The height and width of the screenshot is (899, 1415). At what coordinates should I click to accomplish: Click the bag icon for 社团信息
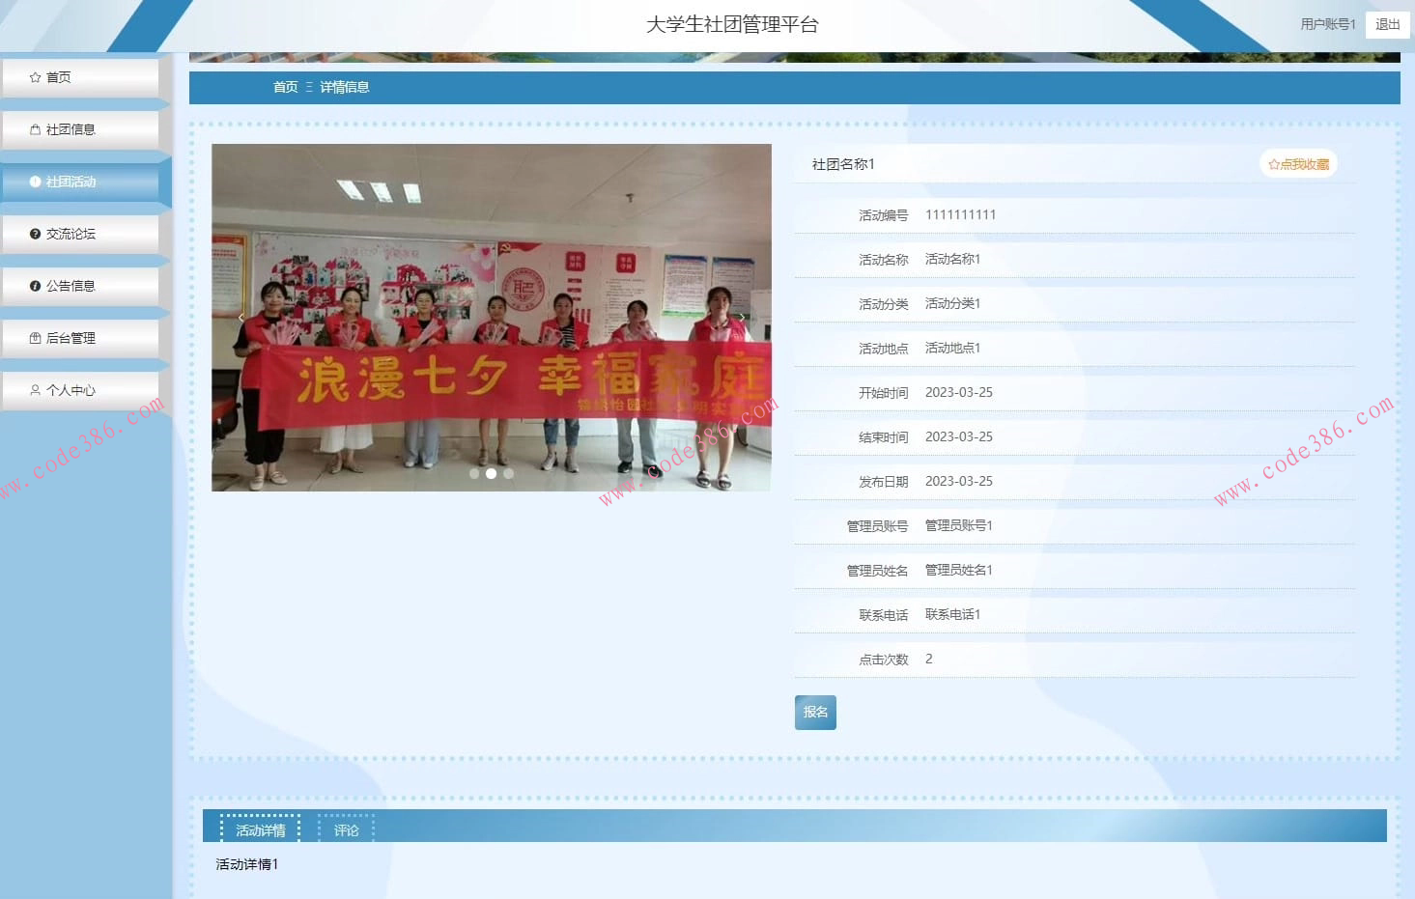coord(36,129)
